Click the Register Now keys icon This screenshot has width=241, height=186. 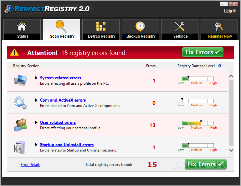[x=219, y=27]
